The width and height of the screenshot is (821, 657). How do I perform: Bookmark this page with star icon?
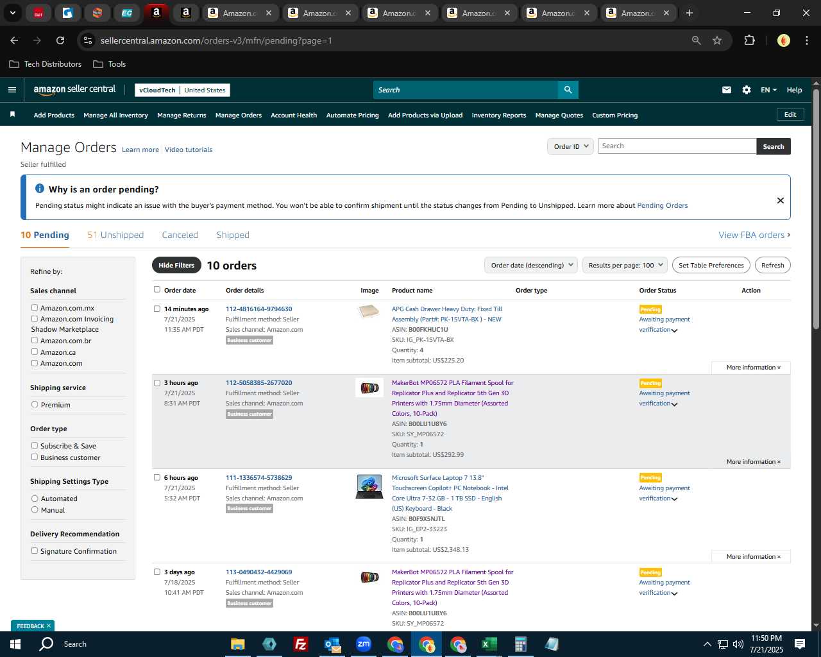click(x=717, y=40)
